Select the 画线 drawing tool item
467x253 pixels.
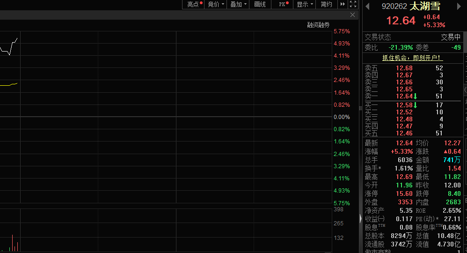click(260, 4)
